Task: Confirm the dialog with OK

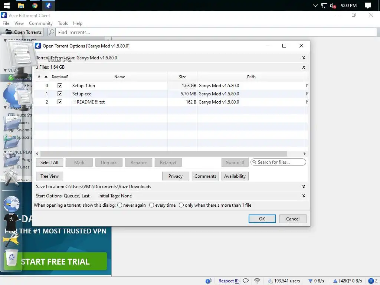Action: [262, 219]
